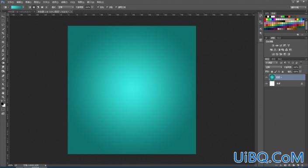Select the Brush tool
Image resolution: width=308 pixels, height=168 pixels.
tap(3, 46)
